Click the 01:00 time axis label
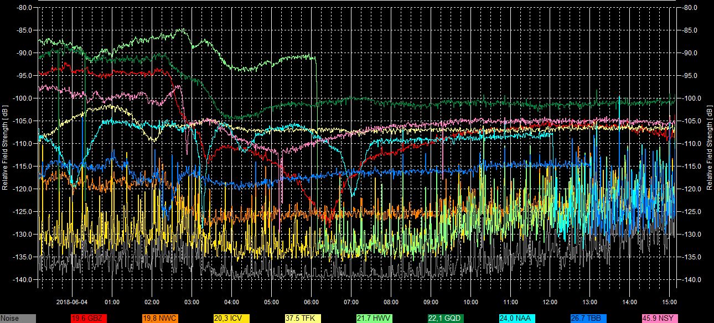 pyautogui.click(x=112, y=303)
